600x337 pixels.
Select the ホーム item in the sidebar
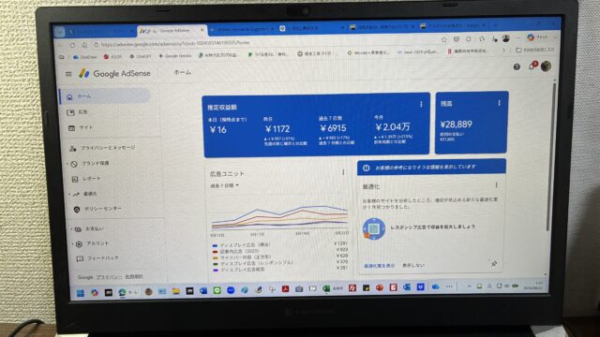point(106,96)
